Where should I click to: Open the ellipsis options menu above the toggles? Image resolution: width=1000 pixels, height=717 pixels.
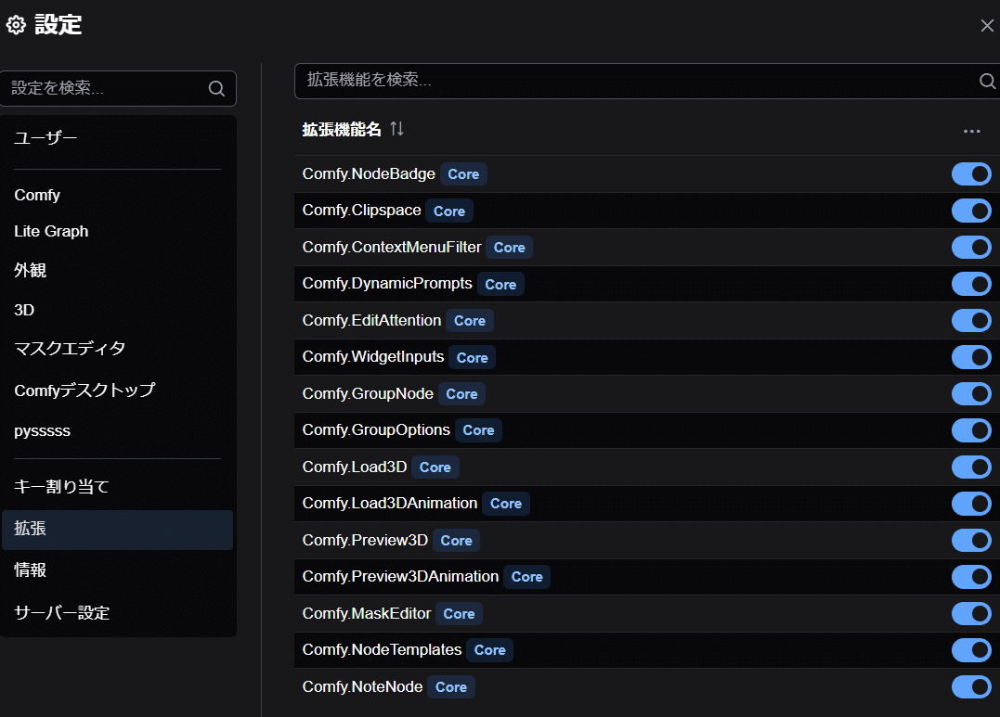971,133
